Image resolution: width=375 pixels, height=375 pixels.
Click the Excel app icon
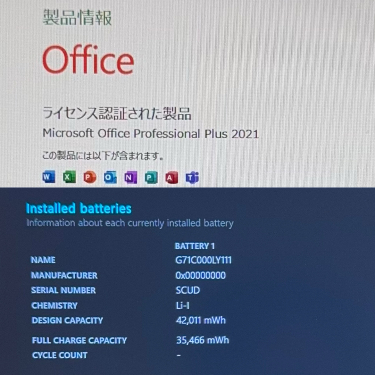69,177
